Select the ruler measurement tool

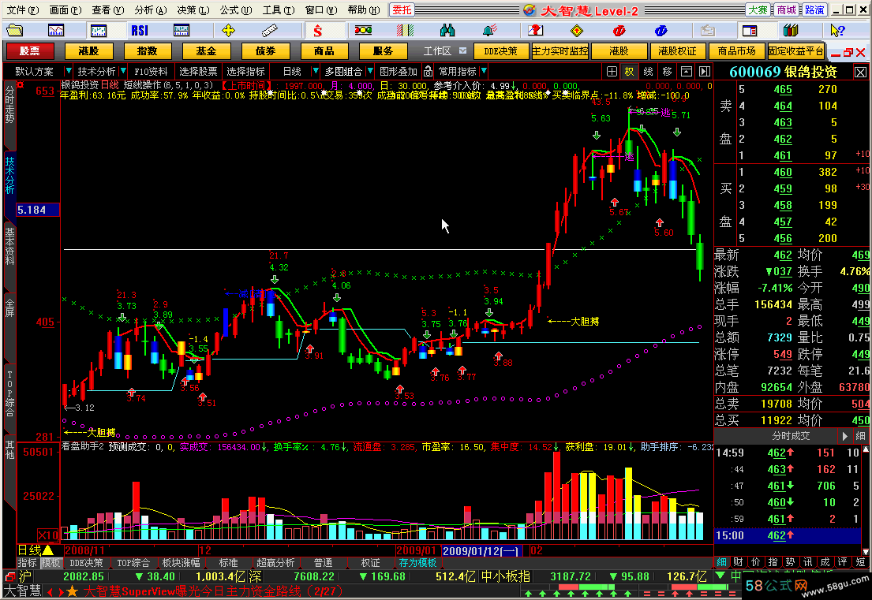tap(270, 30)
